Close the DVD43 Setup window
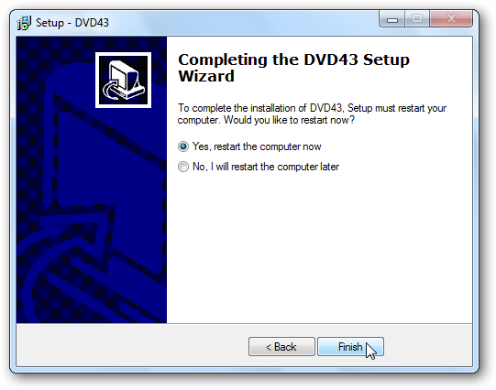Image resolution: width=496 pixels, height=390 pixels. point(451,19)
